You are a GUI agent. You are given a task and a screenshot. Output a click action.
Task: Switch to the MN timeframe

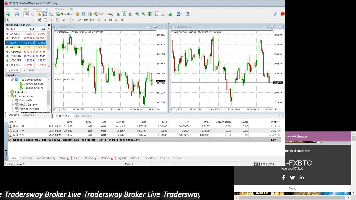tap(122, 20)
